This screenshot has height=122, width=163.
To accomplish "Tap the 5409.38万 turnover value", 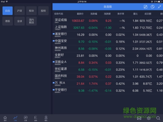I will pyautogui.click(x=146, y=35).
